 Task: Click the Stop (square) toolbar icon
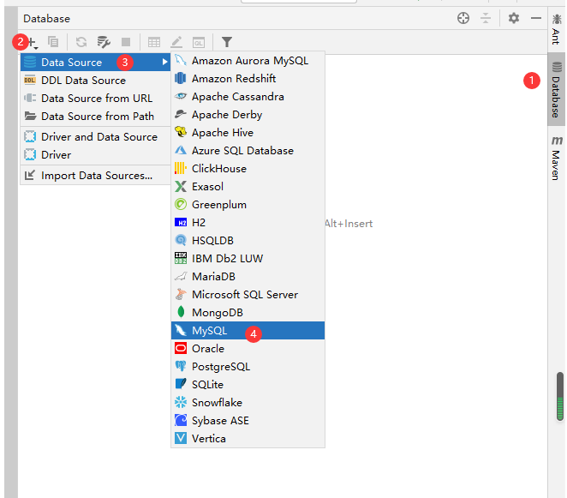[126, 42]
